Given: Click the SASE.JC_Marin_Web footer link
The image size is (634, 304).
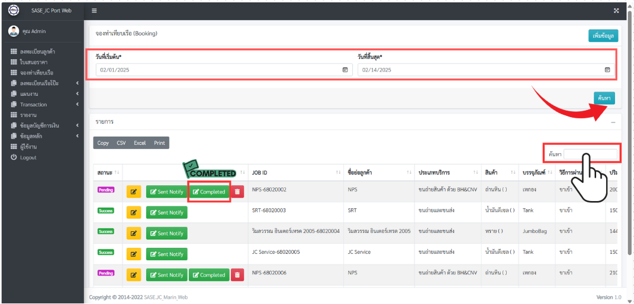Looking at the screenshot, I should pyautogui.click(x=166, y=297).
